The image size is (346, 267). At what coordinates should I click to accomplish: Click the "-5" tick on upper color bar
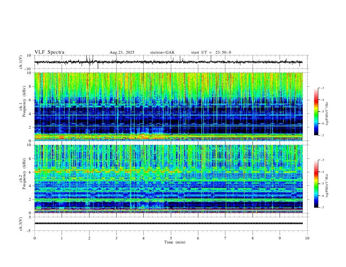pyautogui.click(x=322, y=112)
